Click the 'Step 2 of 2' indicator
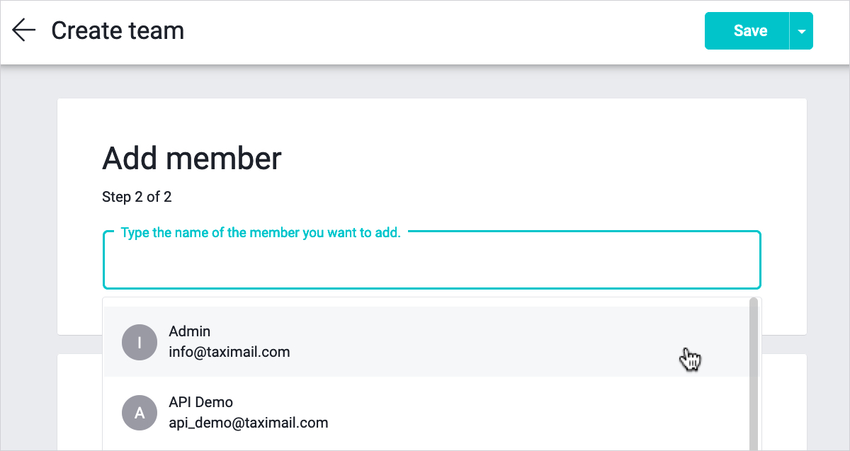850x451 pixels. (x=137, y=197)
